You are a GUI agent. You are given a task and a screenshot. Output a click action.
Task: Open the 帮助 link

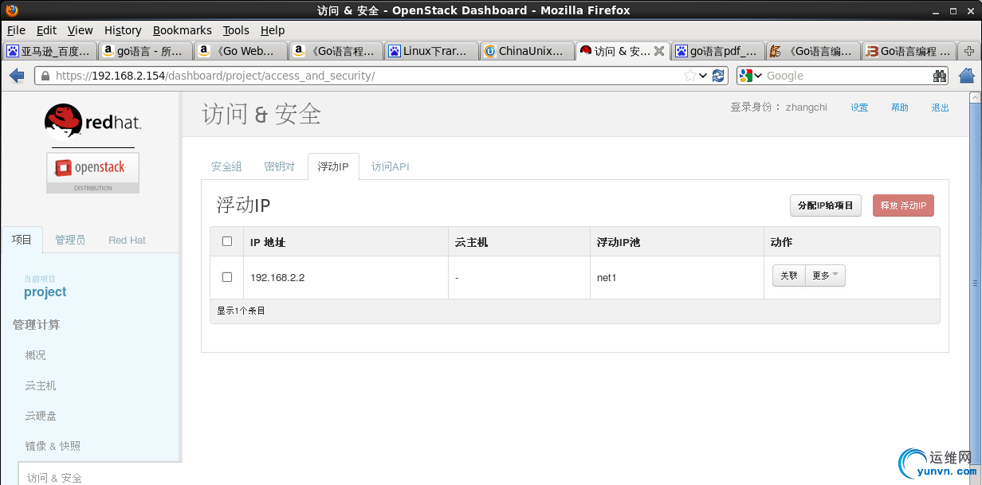point(900,108)
